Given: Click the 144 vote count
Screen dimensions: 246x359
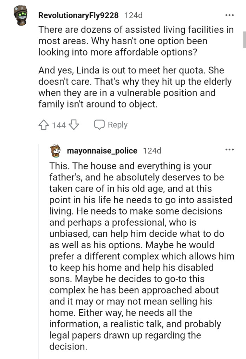Looking at the screenshot, I should 58,125.
